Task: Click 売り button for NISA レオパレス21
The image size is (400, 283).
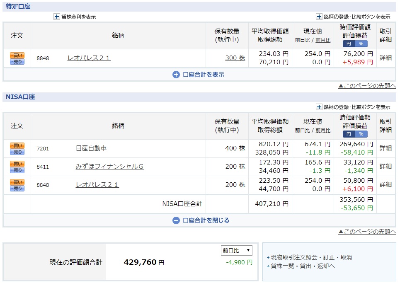Action: 17,188
